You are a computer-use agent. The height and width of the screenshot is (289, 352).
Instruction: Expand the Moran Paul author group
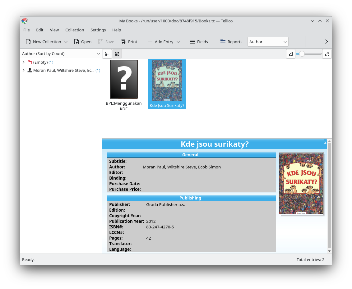point(23,70)
